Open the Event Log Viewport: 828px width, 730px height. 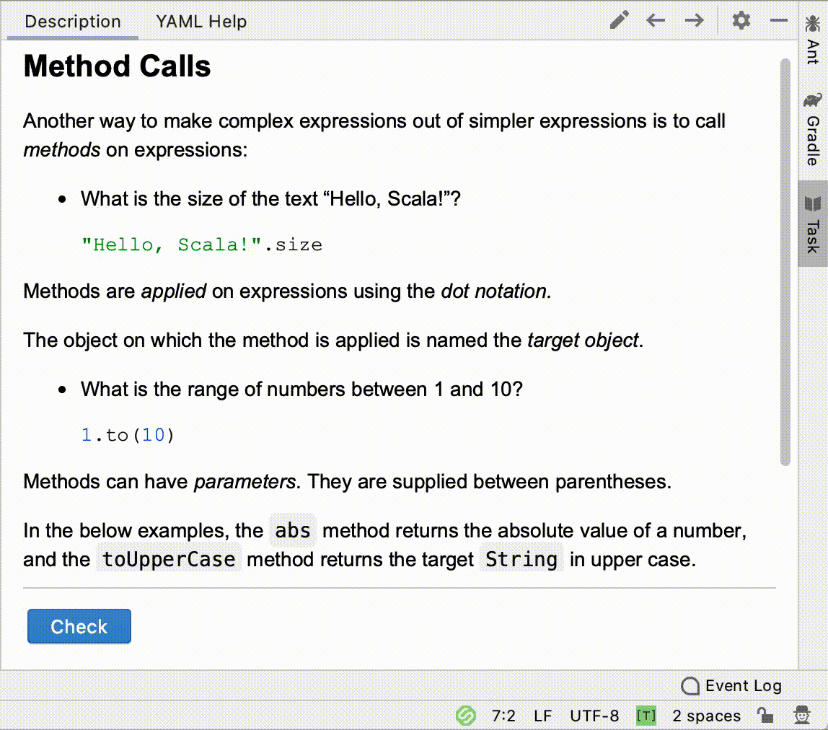731,685
